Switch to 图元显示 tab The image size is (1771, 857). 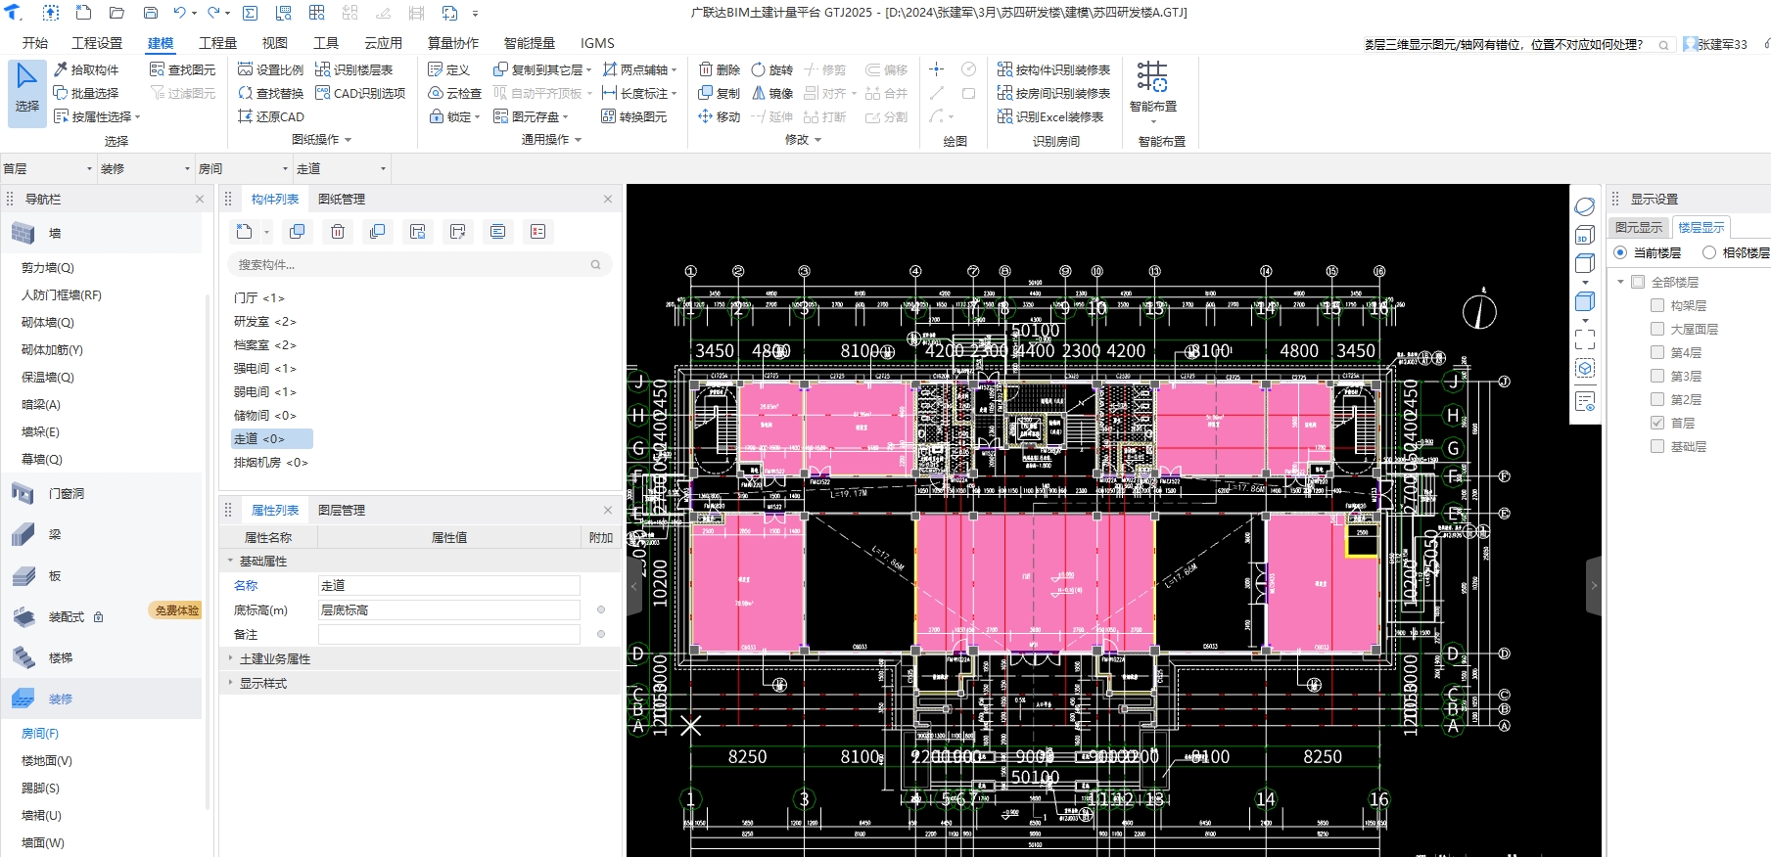coord(1639,227)
